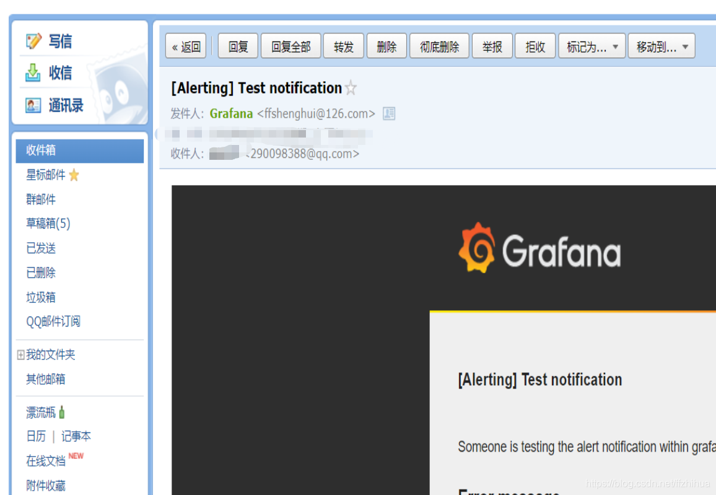Go back with 返回 button
The width and height of the screenshot is (716, 495).
[x=186, y=46]
